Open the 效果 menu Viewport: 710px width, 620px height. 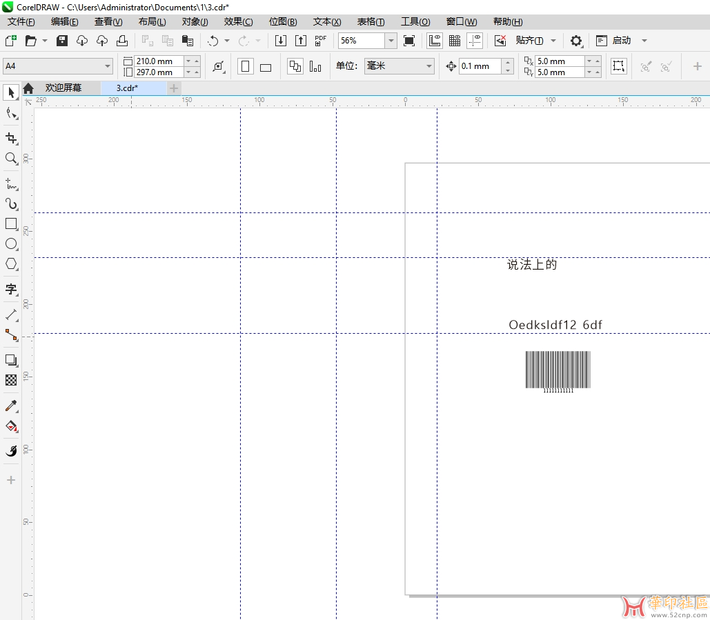(238, 21)
